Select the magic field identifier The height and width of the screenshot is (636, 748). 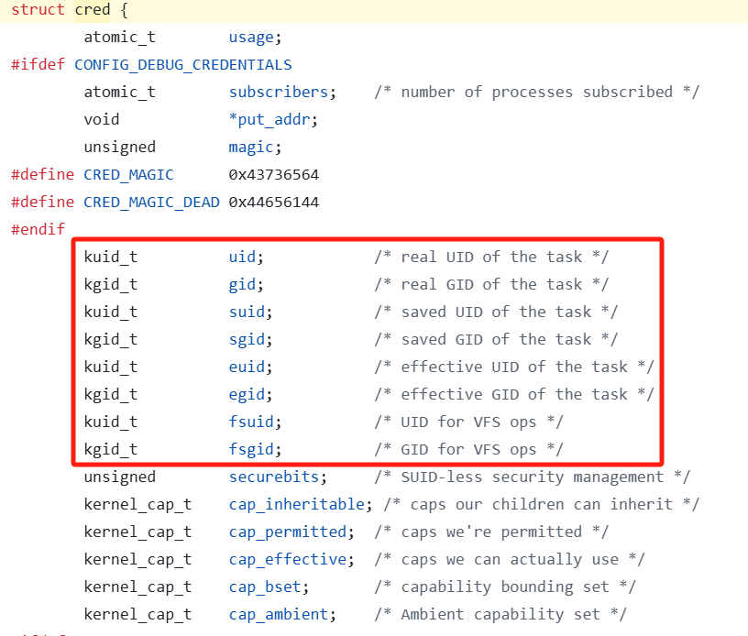click(x=251, y=147)
